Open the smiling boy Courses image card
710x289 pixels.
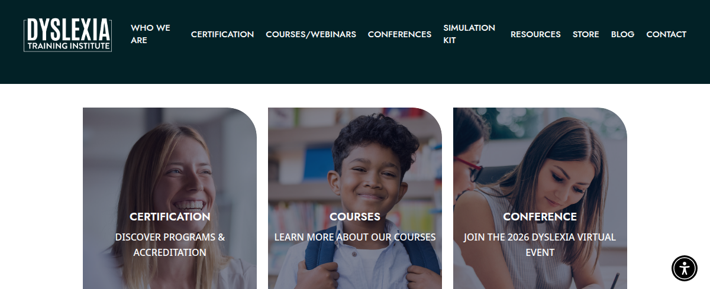[x=355, y=198]
